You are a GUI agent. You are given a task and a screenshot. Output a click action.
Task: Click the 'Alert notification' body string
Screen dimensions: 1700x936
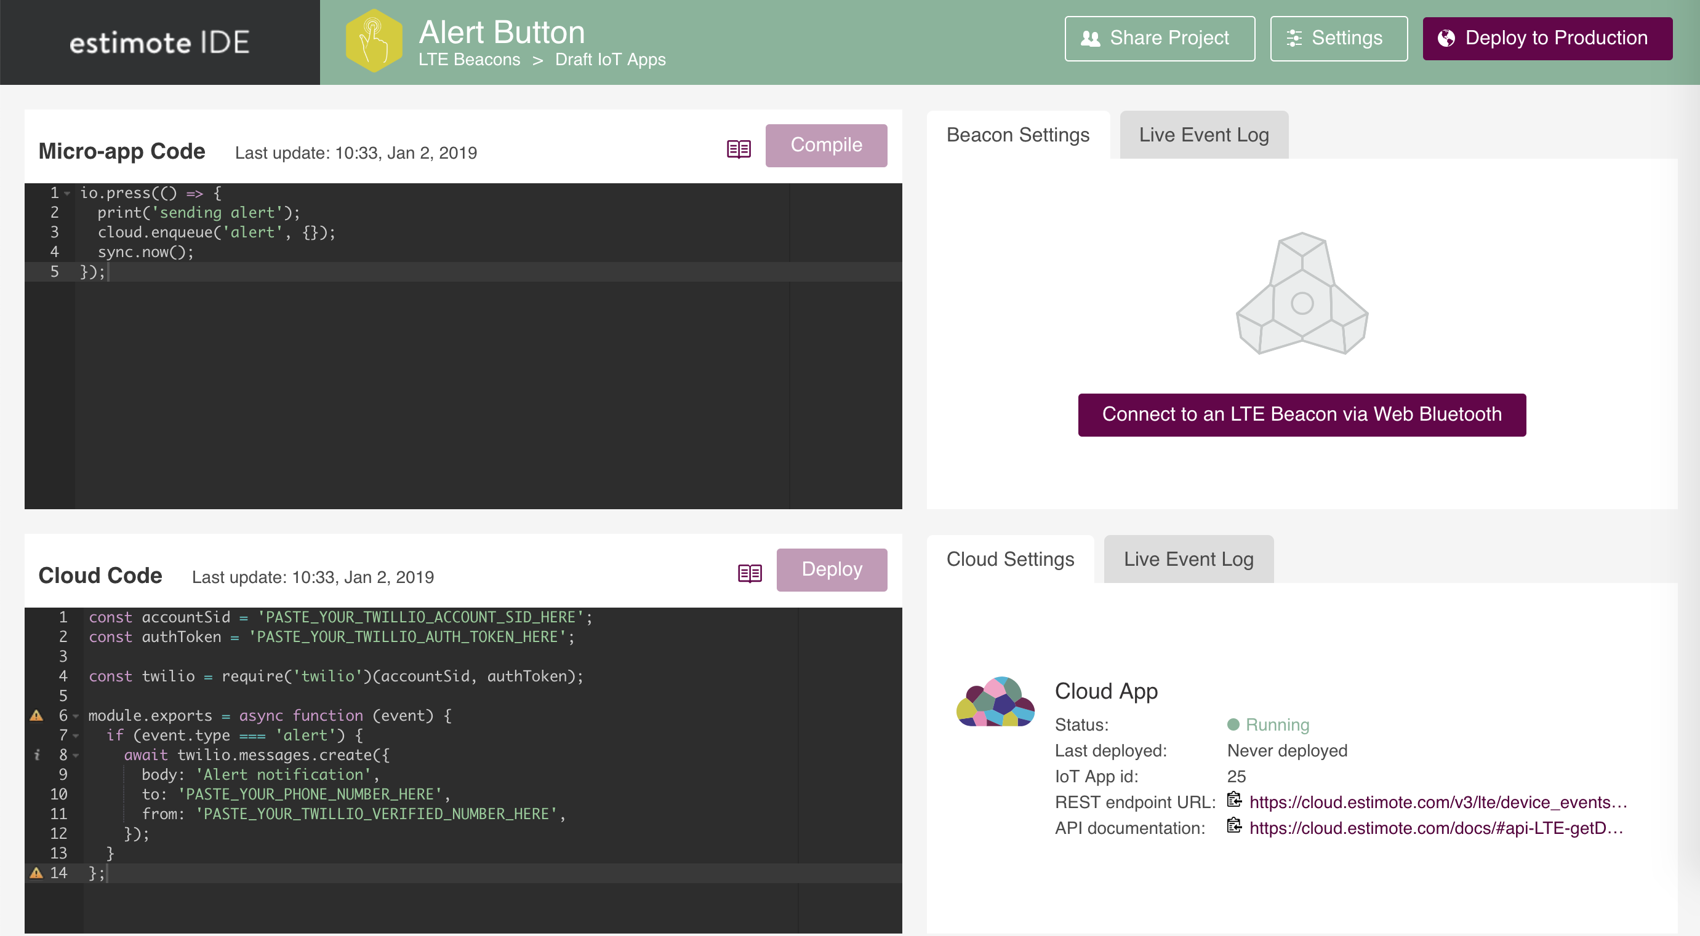[283, 774]
